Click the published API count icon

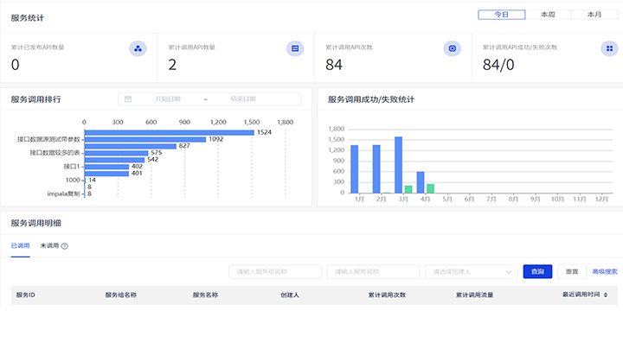138,48
